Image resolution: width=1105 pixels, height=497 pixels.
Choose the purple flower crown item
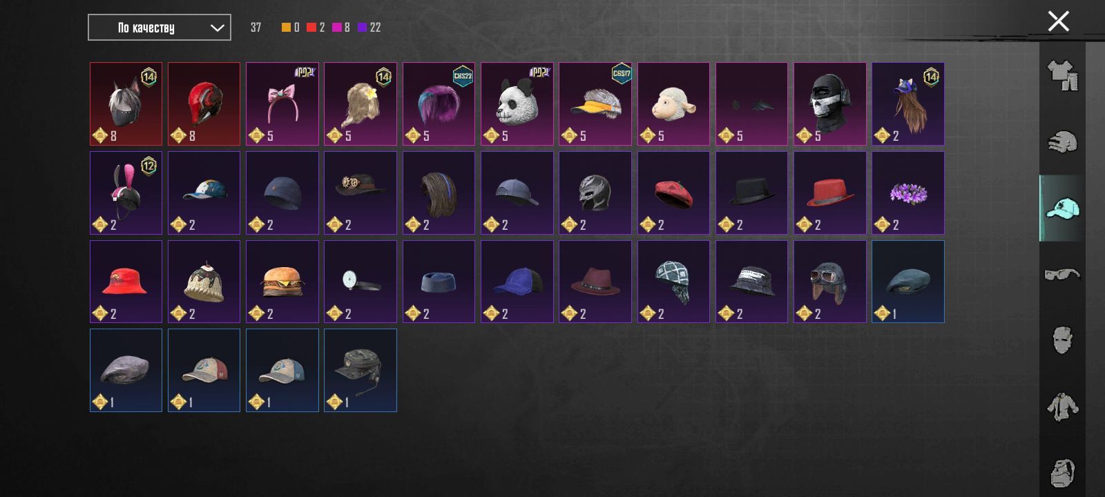(x=908, y=193)
